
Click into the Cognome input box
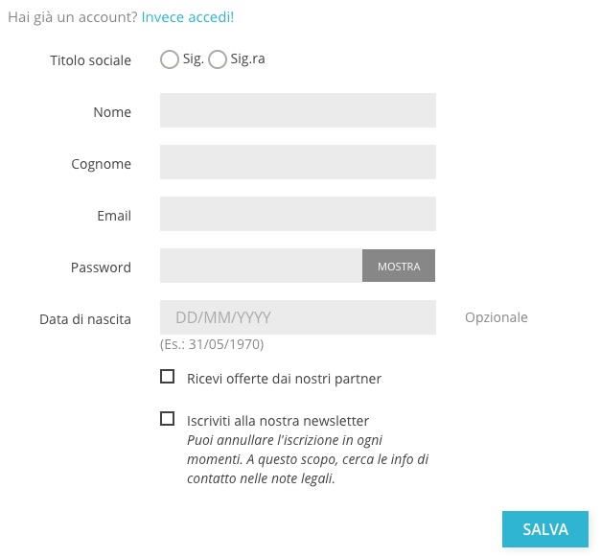click(297, 162)
